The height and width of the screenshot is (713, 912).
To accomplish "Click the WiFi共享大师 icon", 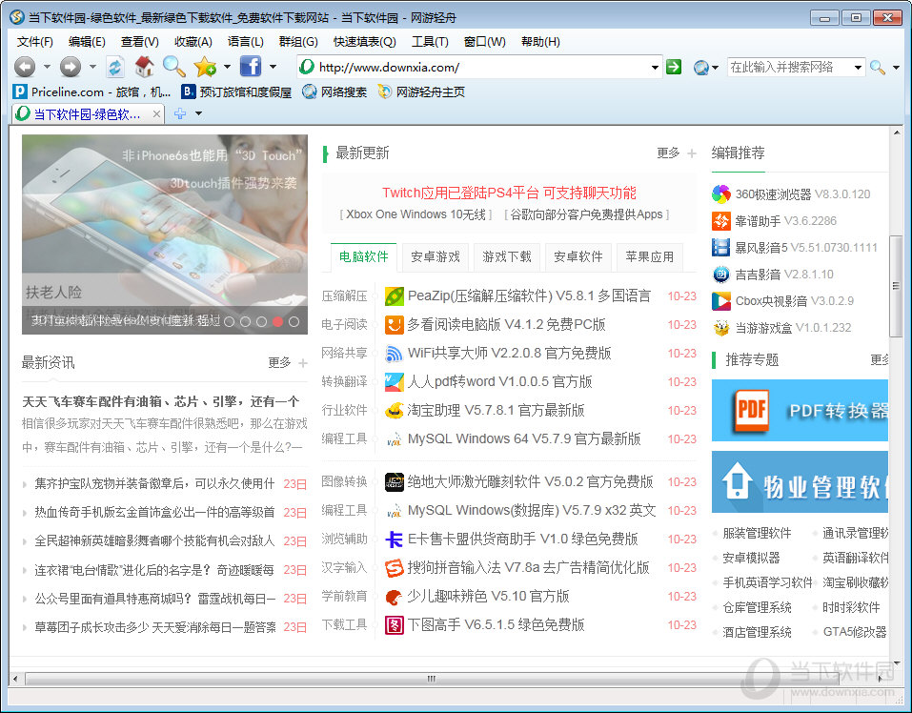I will tap(395, 354).
